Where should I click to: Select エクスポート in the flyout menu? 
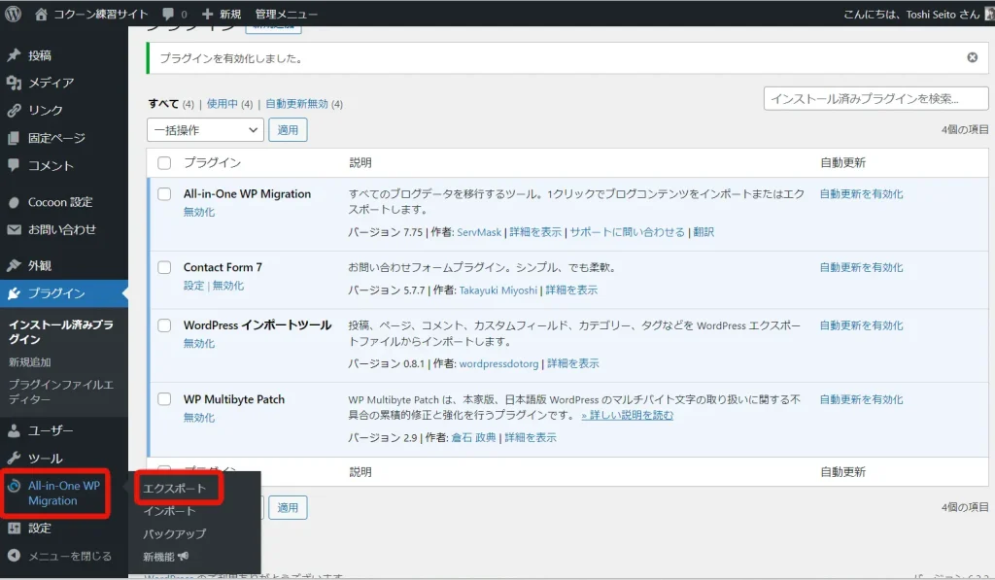click(x=175, y=488)
